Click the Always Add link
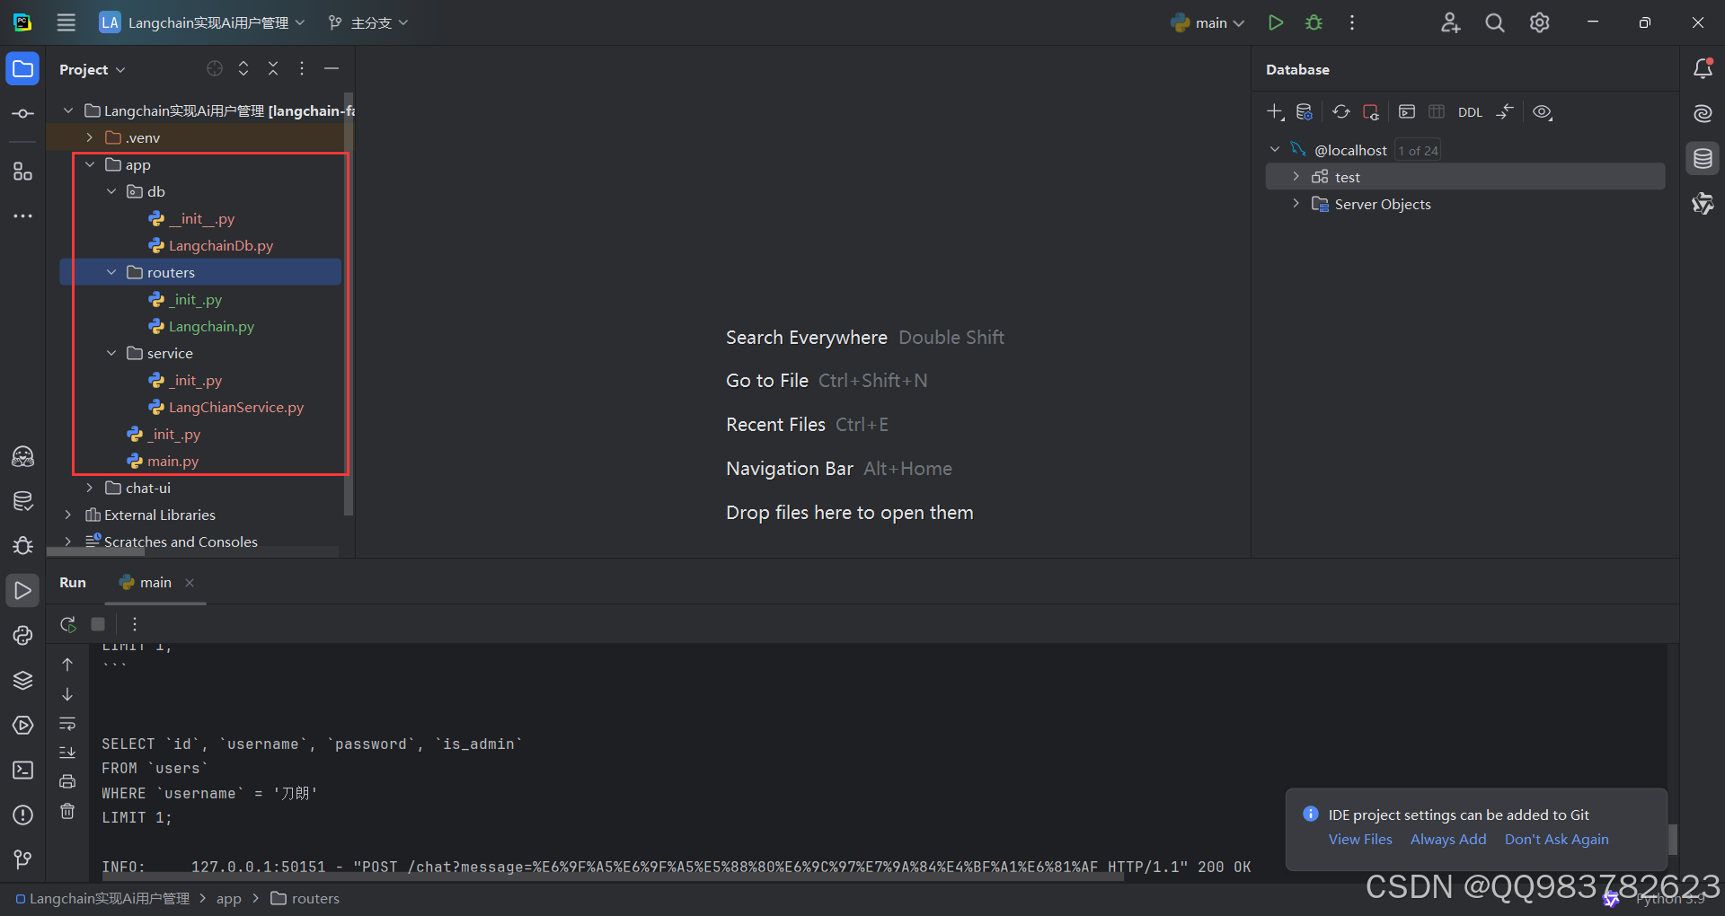This screenshot has width=1725, height=916. click(x=1448, y=839)
